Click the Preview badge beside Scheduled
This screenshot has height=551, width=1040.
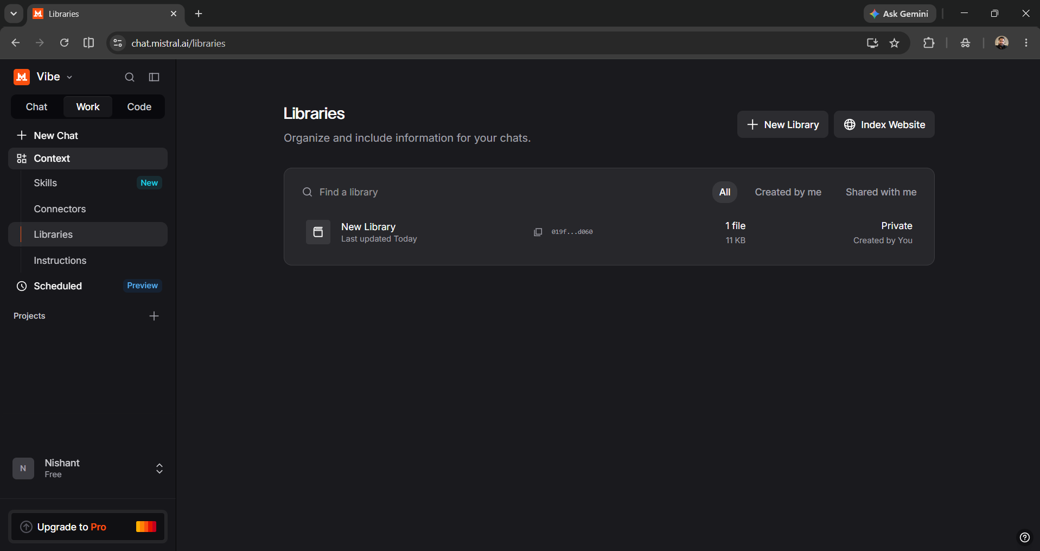143,286
